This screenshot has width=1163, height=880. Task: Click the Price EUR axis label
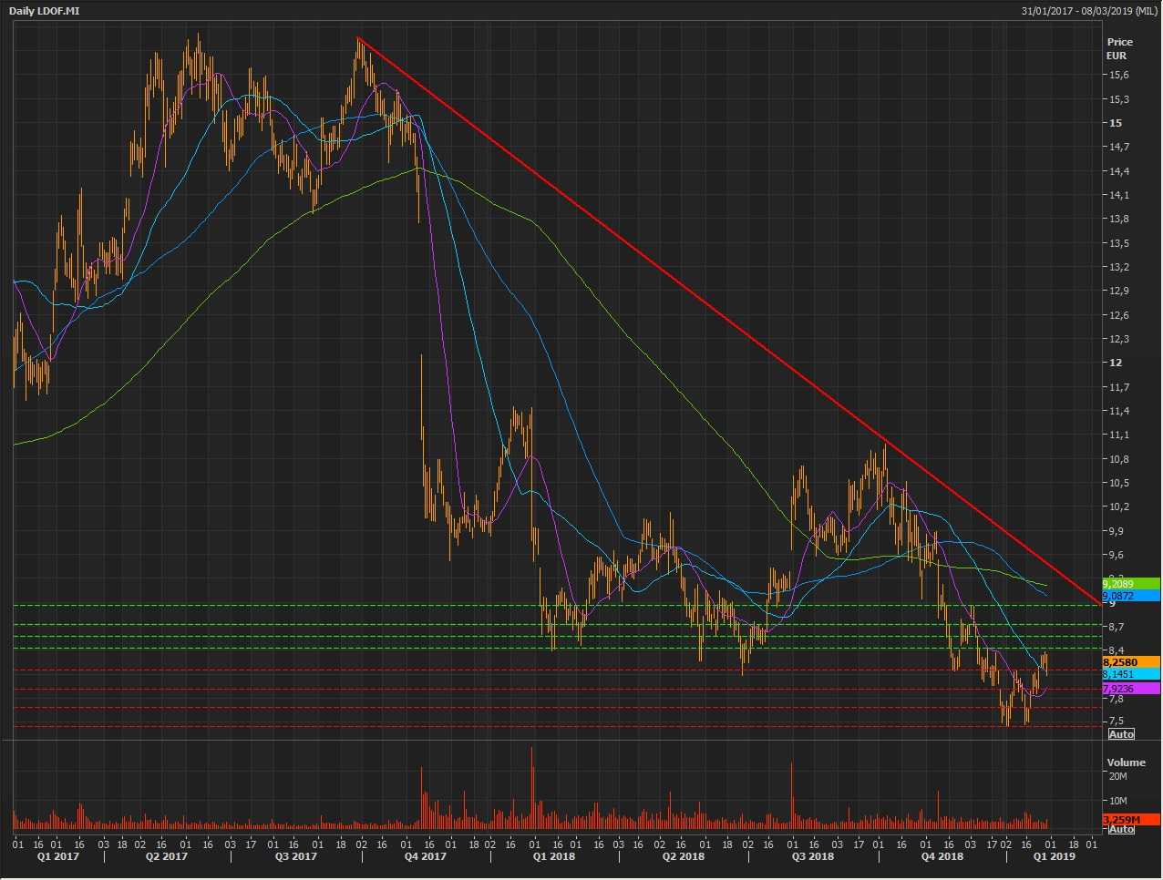pyautogui.click(x=1119, y=48)
